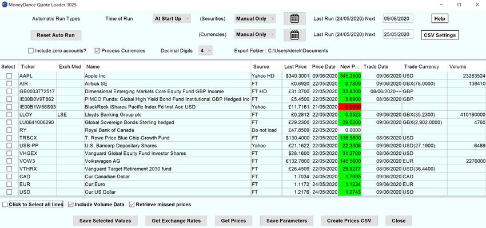Click the green 345.2500 new price cell
The width and height of the screenshot is (486, 228).
coord(349,75)
